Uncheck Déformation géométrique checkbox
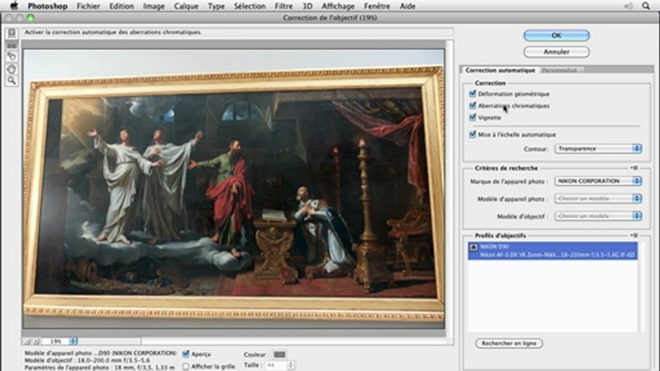Viewport: 660px width, 371px height. (473, 94)
